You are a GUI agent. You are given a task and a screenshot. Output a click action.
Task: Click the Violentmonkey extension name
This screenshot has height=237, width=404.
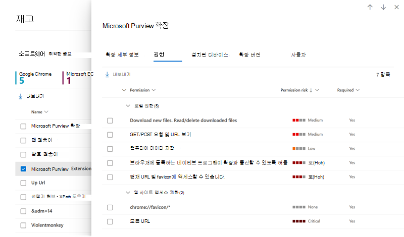pos(47,225)
